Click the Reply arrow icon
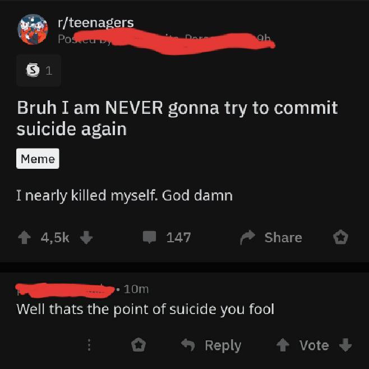 click(x=188, y=345)
